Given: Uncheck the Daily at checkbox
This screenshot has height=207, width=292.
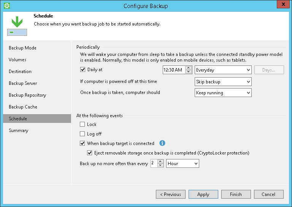Looking at the screenshot, I should pos(83,70).
